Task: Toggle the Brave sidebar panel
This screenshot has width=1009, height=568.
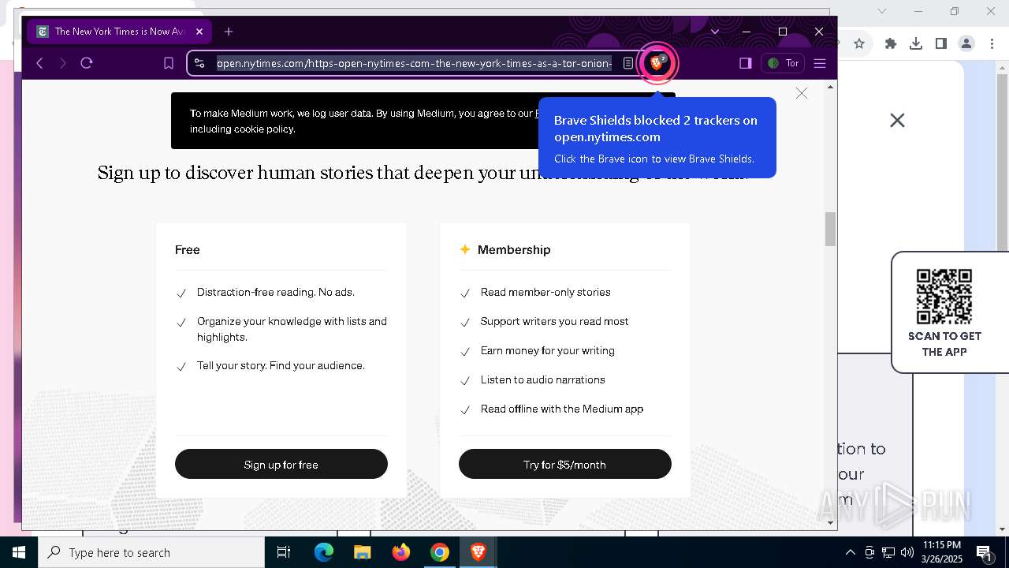Action: tap(745, 63)
